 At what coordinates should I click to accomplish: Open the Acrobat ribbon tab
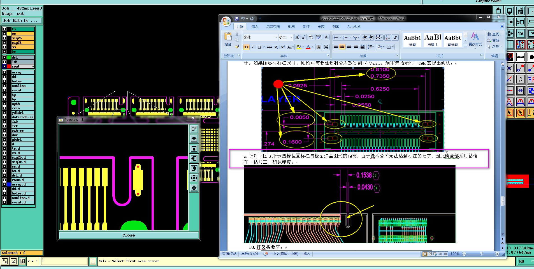pos(354,26)
